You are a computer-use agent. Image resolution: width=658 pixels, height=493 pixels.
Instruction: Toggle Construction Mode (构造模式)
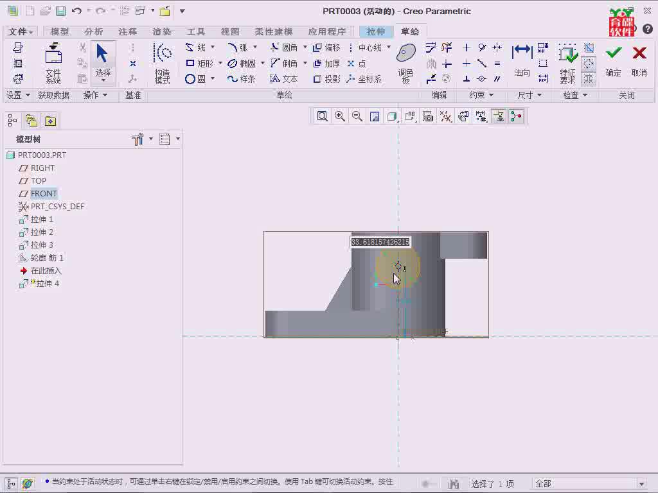pyautogui.click(x=163, y=64)
